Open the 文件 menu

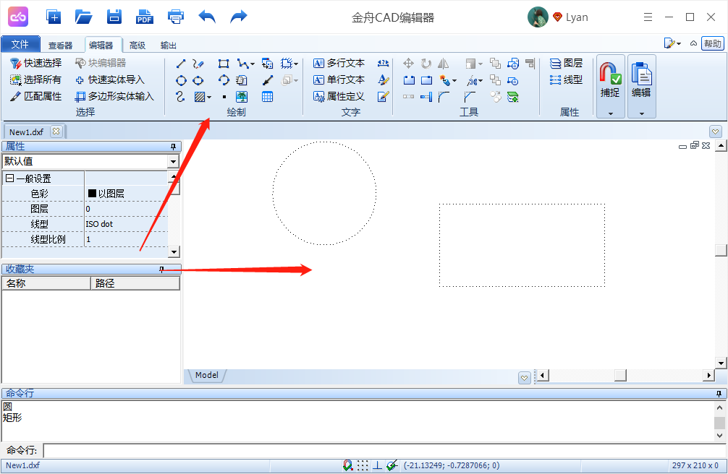(x=20, y=45)
